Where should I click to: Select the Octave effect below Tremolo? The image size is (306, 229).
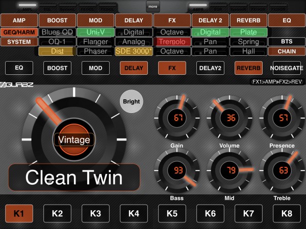click(x=172, y=51)
